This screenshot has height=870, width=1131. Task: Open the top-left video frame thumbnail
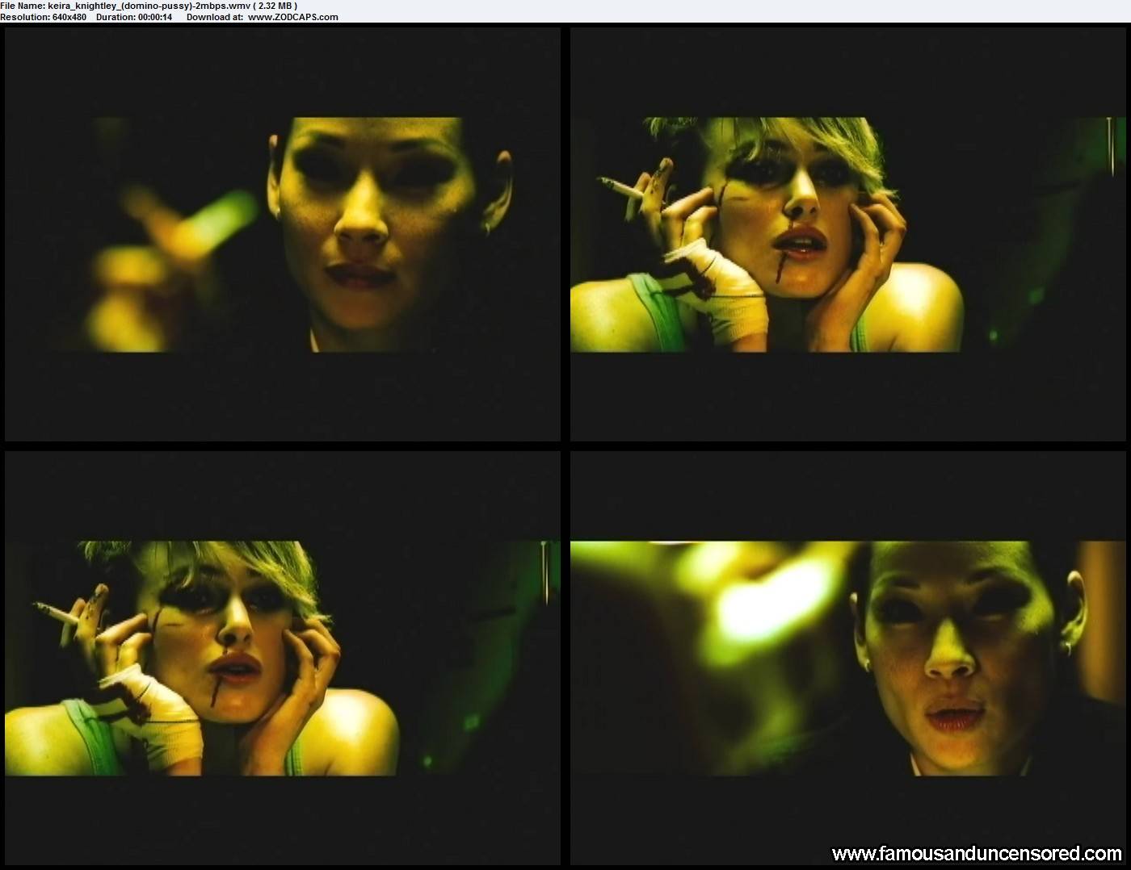282,234
